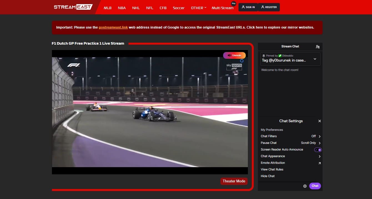Screen dimensions: 372x199
Task: Close the Chat Settings panel
Action: 320,121
